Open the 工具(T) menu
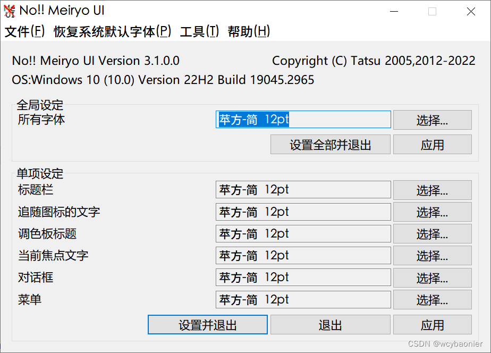491x353 pixels. 199,31
